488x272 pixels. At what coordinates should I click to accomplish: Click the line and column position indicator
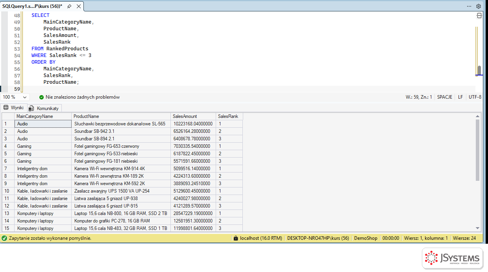(x=419, y=97)
